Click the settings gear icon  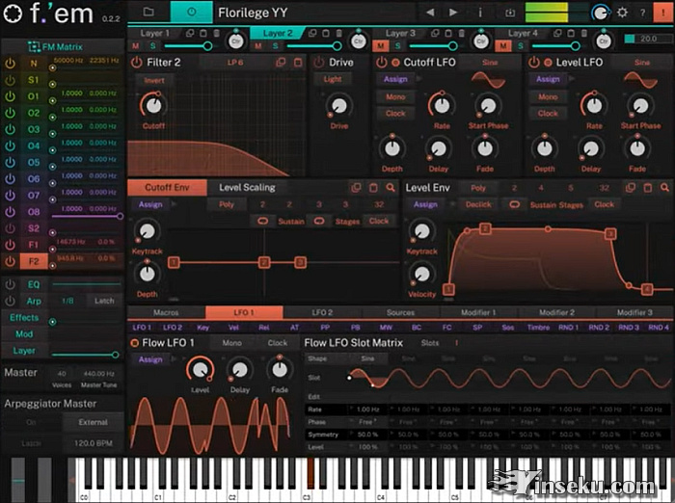tap(622, 13)
